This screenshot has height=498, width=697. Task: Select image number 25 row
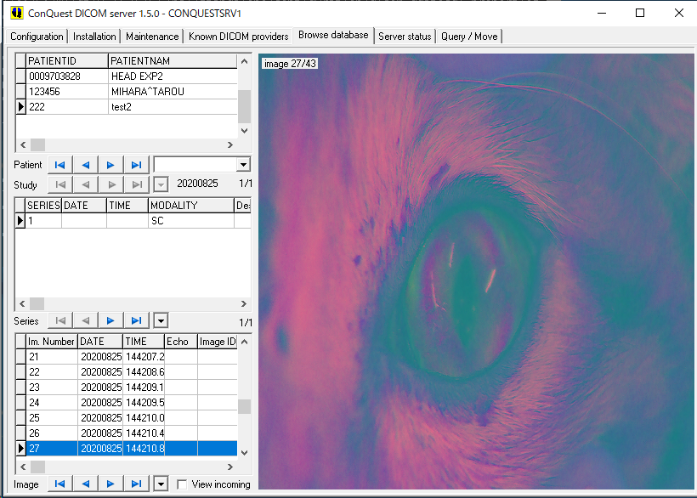point(127,417)
